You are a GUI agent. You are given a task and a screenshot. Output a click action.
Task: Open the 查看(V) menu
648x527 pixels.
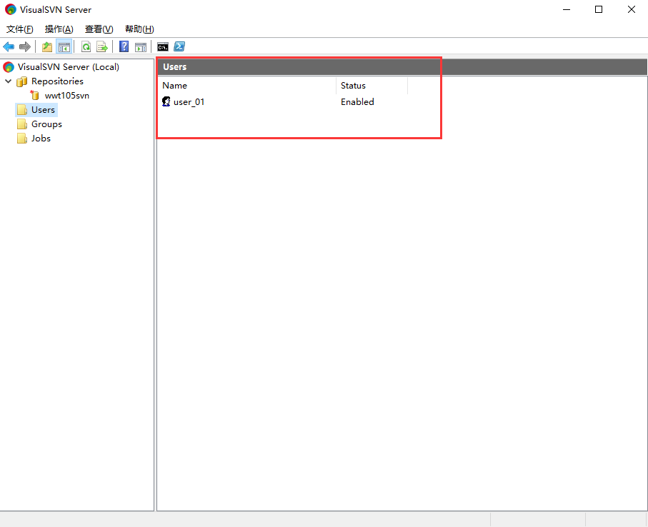(x=99, y=29)
